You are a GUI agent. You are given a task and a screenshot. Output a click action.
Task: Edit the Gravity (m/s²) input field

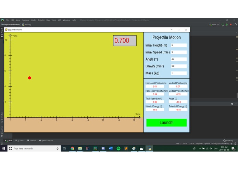pyautogui.click(x=179, y=66)
